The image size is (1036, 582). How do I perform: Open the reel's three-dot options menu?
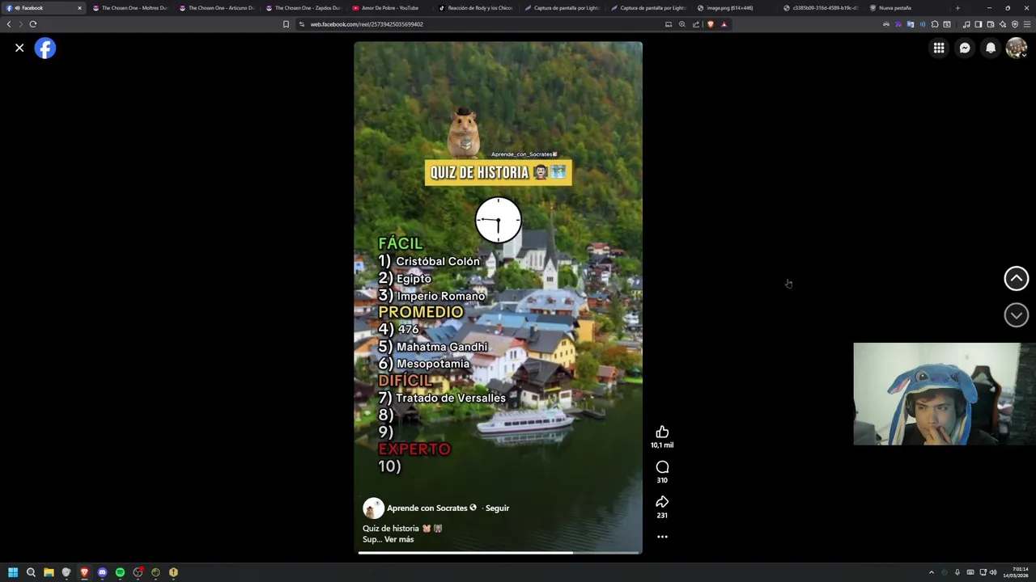[x=662, y=536]
